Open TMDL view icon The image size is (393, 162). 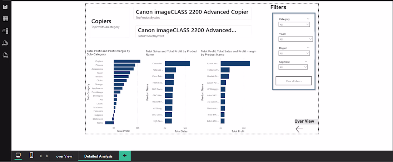click(5, 55)
